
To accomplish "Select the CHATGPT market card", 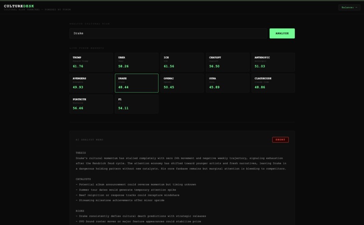I will click(228, 62).
